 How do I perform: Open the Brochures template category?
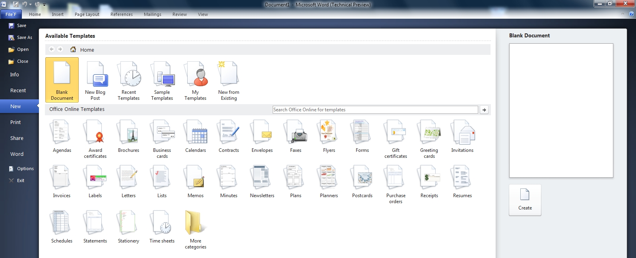click(x=129, y=137)
